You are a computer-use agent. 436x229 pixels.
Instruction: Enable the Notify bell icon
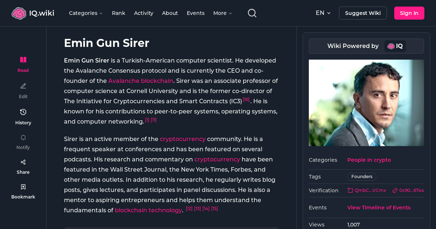click(x=23, y=137)
